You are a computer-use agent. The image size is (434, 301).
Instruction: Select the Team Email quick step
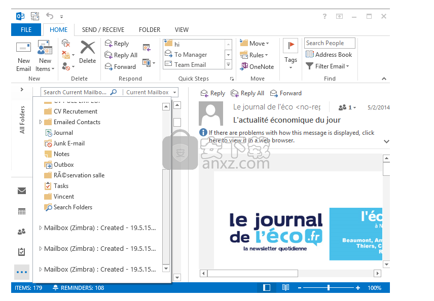pyautogui.click(x=194, y=65)
